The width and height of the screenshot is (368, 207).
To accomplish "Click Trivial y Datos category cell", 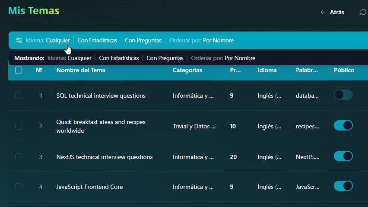I will [194, 126].
